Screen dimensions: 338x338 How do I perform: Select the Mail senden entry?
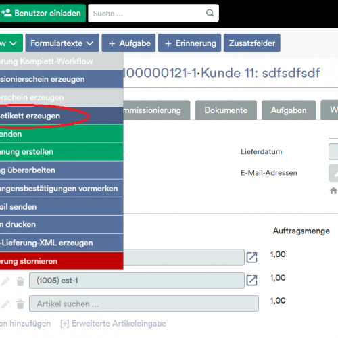tap(62, 207)
